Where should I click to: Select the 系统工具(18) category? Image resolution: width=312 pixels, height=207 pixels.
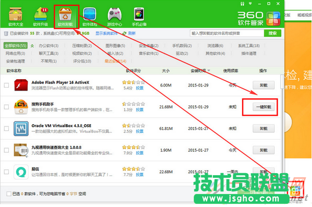coord(249,46)
